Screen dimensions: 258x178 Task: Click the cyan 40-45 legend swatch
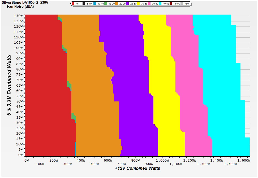tap(160, 4)
